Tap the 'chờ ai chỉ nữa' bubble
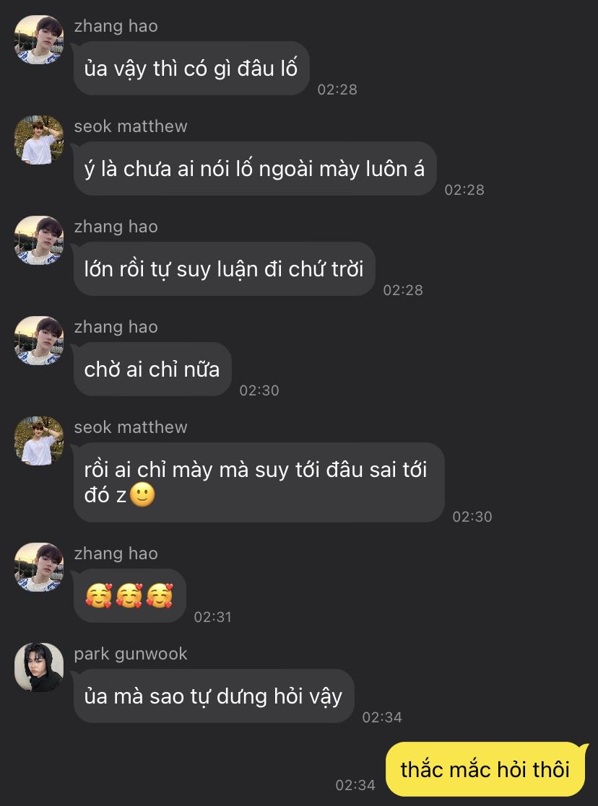The width and height of the screenshot is (598, 806). (152, 369)
